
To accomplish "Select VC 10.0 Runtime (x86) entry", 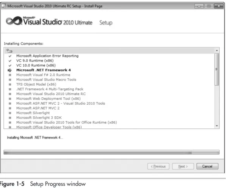I will click(36, 65).
